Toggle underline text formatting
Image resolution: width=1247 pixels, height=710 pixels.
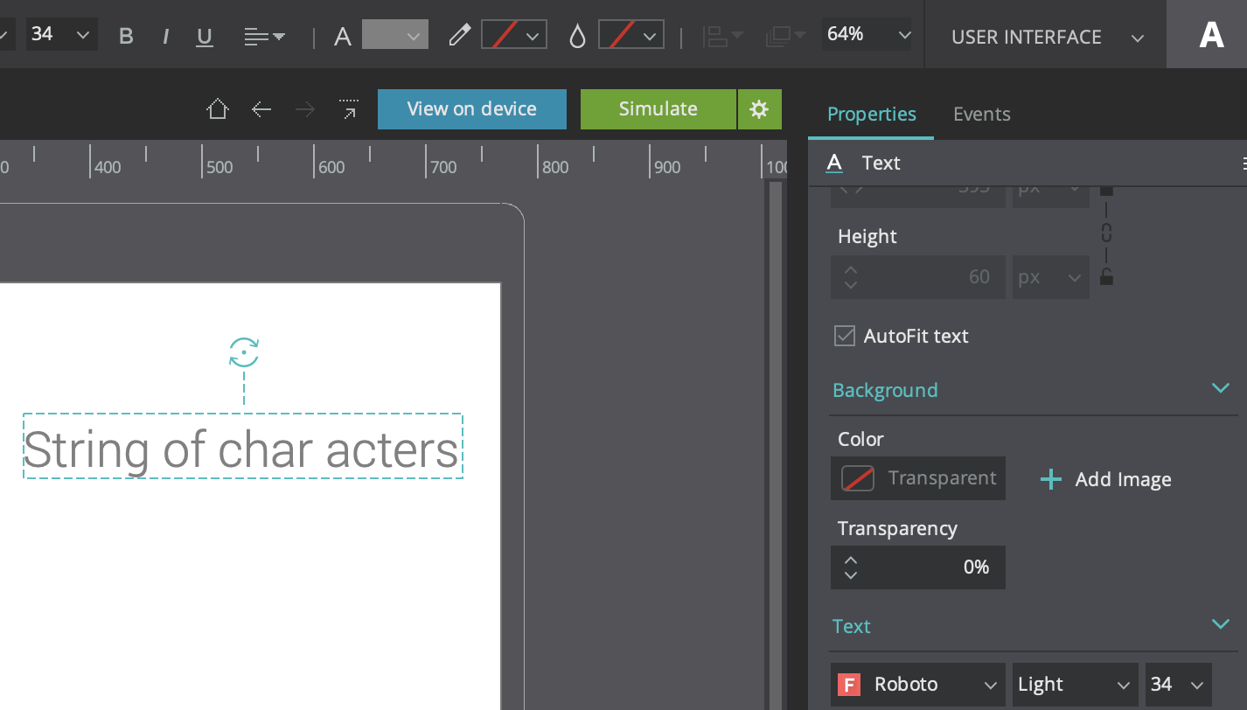click(205, 36)
